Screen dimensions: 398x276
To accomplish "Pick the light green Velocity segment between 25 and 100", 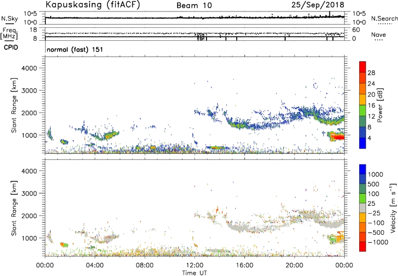I will point(363,198).
